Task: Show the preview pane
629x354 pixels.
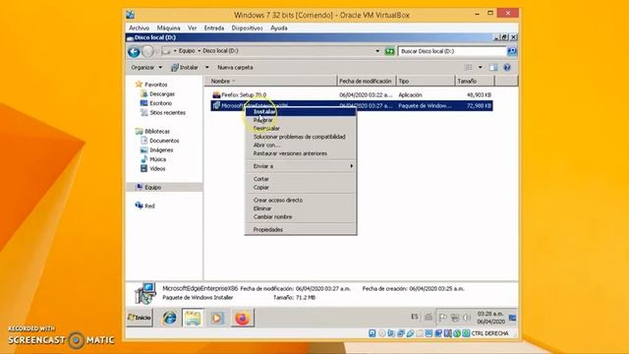Action: click(493, 68)
